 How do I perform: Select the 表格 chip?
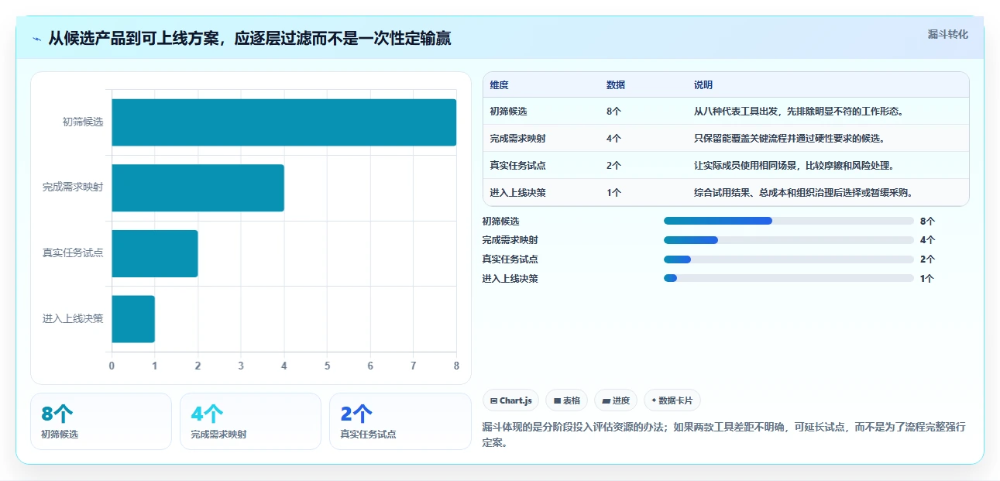pos(567,400)
